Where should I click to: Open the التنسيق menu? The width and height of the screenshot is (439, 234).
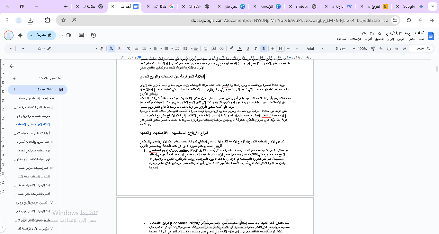tap(380, 39)
